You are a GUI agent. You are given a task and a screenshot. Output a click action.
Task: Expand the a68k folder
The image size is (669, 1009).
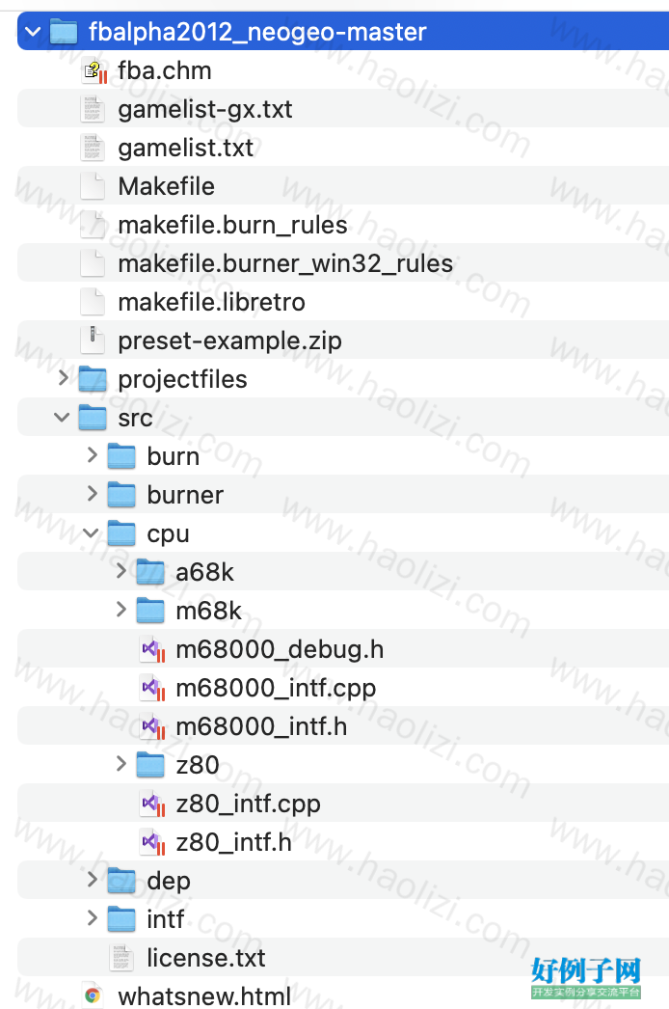pos(120,571)
